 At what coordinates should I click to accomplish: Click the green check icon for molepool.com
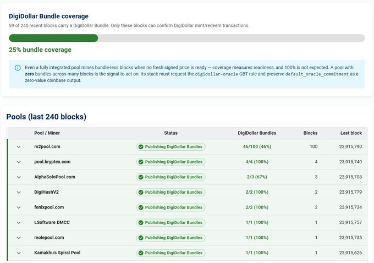tap(141, 238)
